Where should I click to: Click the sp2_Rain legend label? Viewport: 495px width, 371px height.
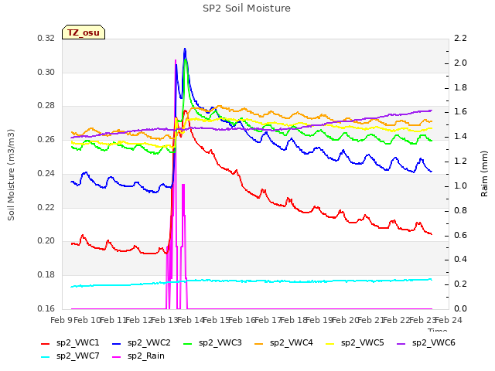point(146,356)
